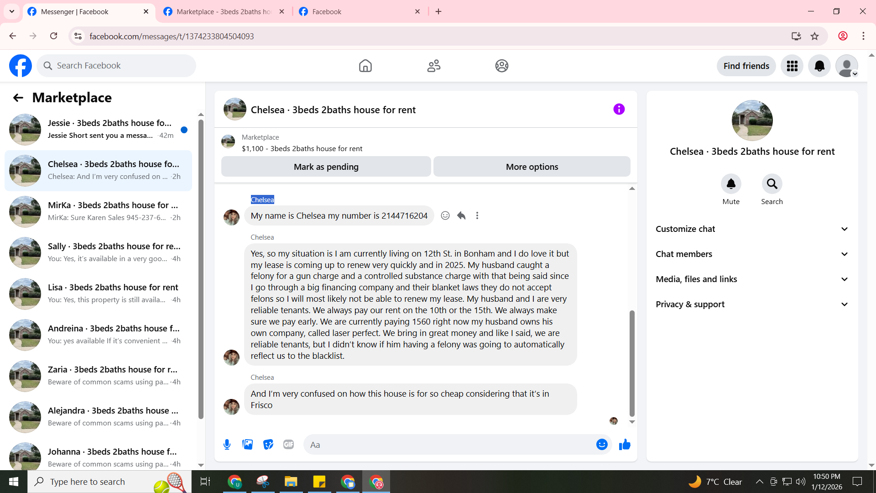Expand Customize chat section
The width and height of the screenshot is (876, 493).
click(752, 229)
